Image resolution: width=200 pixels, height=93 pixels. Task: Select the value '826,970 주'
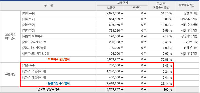tap(116, 25)
